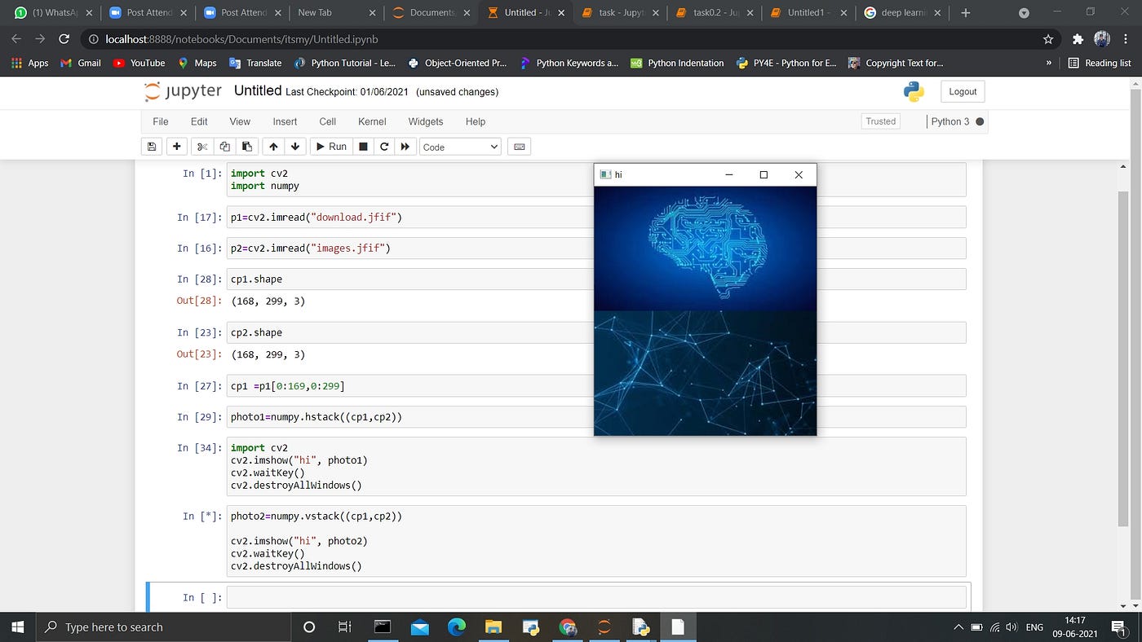This screenshot has width=1142, height=642.
Task: Restart the kernel with circular arrow
Action: point(384,147)
